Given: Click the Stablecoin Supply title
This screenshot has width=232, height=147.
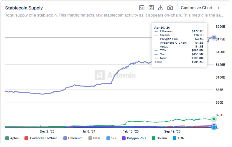Looking at the screenshot, I should (24, 8).
